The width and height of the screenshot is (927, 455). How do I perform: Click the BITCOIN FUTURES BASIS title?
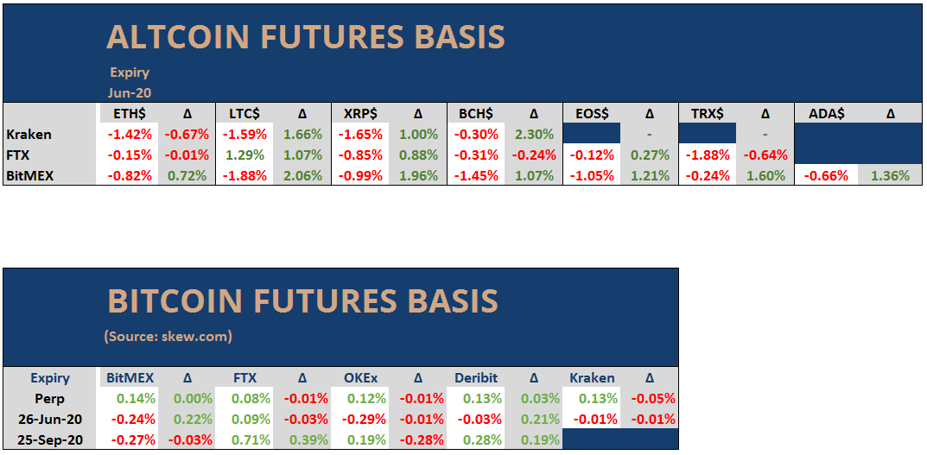(302, 300)
